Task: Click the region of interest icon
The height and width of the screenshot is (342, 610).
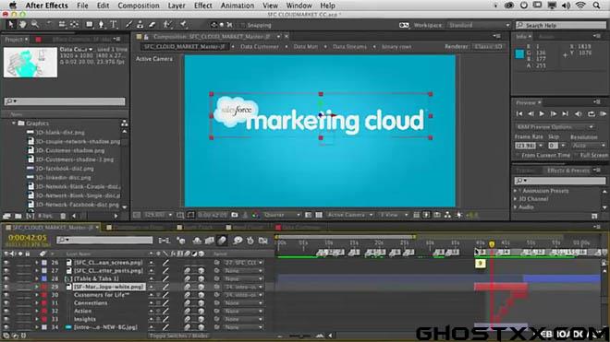Action: click(308, 215)
